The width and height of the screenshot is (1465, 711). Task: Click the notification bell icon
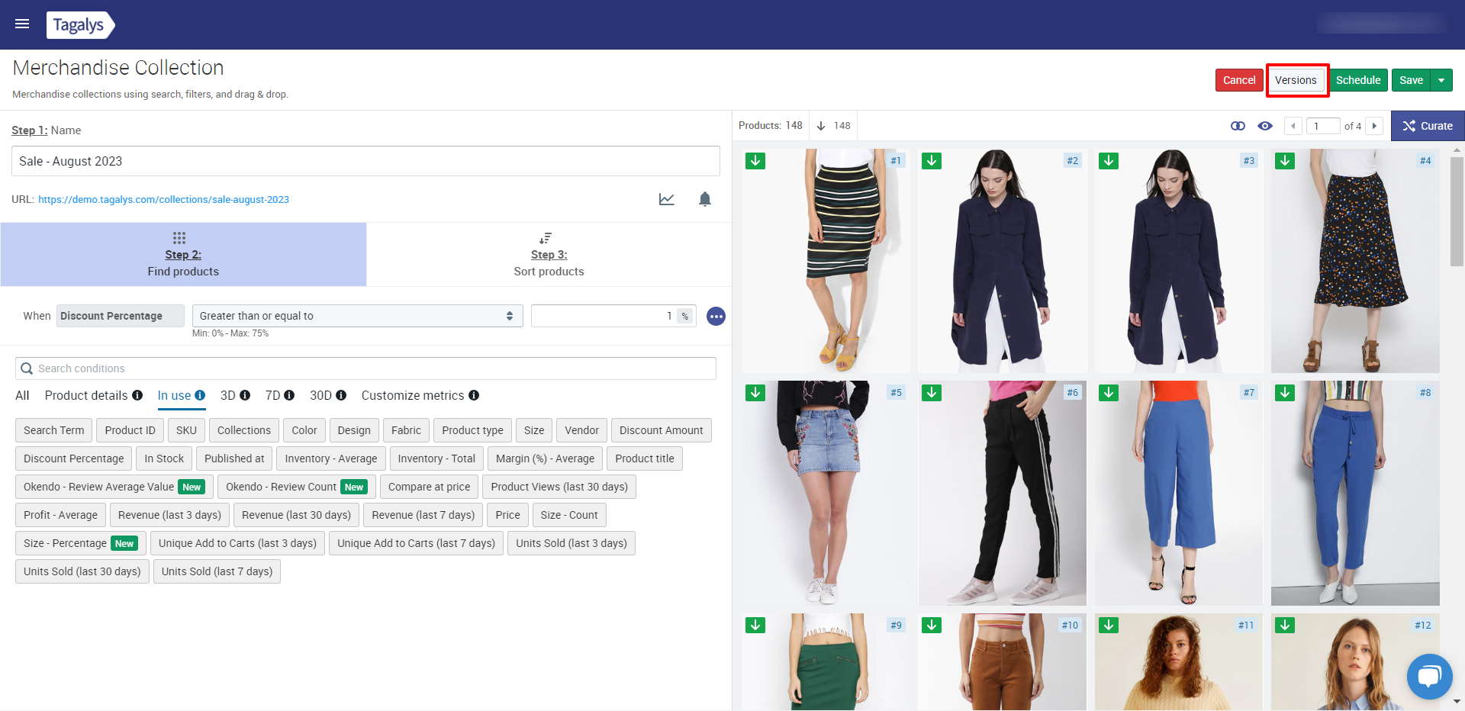click(x=704, y=199)
